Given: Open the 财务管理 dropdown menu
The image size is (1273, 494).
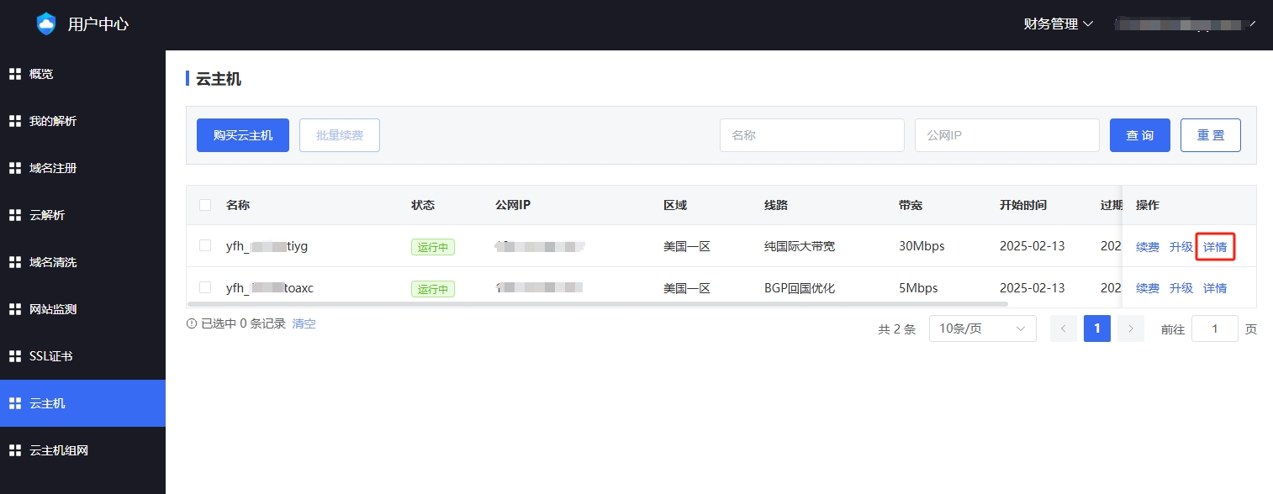Looking at the screenshot, I should pyautogui.click(x=1058, y=24).
